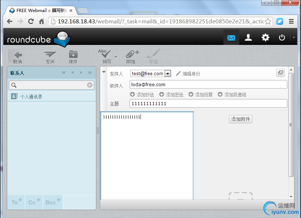Screen dimensions: 301x218
Task: Clear the contacts search box
Action: (x=90, y=85)
